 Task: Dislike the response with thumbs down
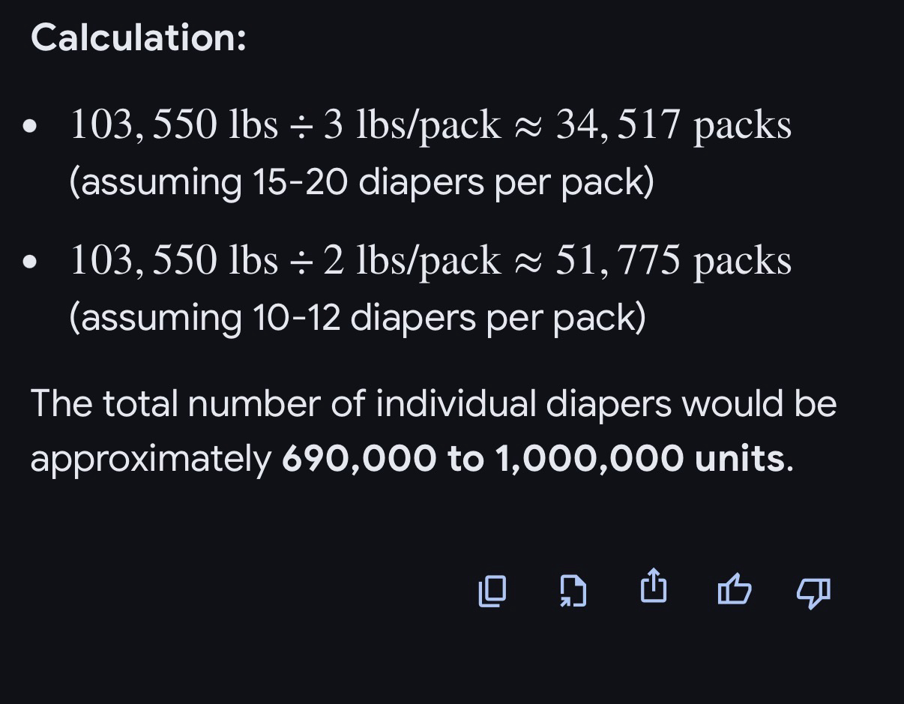tap(813, 592)
